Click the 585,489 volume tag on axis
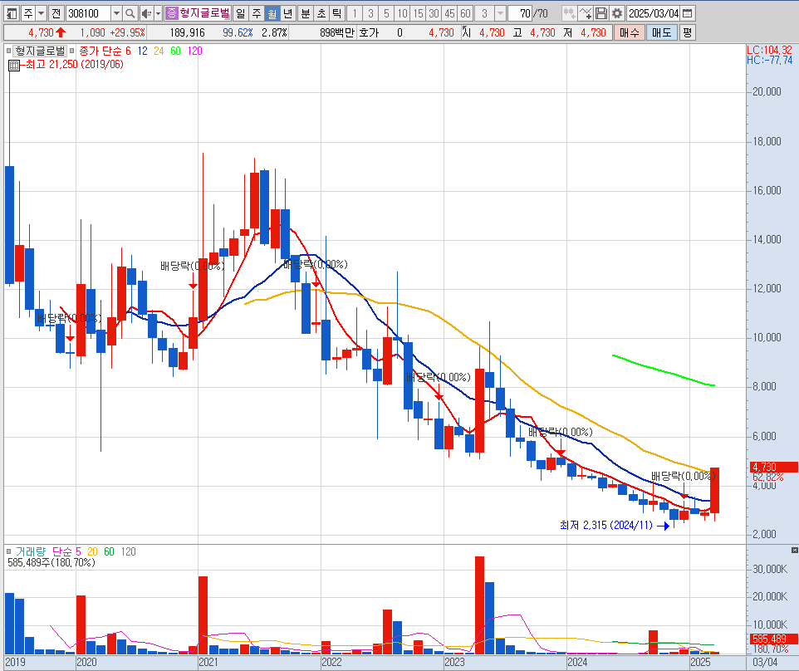 pos(772,639)
